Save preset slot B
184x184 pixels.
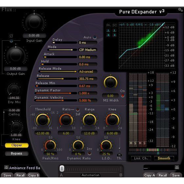[176, 175]
